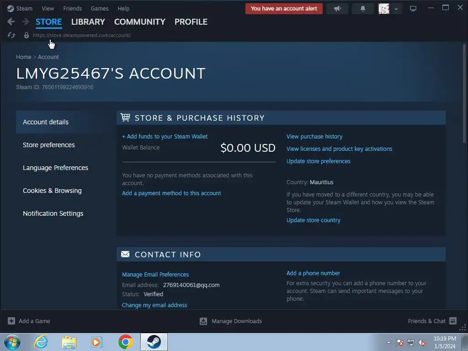Viewport: 468px width, 351px height.
Task: Open the Friends & Chat grid icon
Action: 453,321
